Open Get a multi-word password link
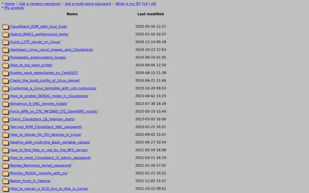The width and height of the screenshot is (309, 193). 88,4
